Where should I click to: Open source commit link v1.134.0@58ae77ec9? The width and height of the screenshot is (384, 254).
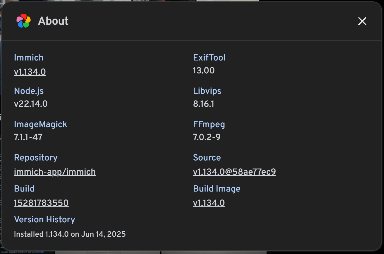tap(234, 172)
